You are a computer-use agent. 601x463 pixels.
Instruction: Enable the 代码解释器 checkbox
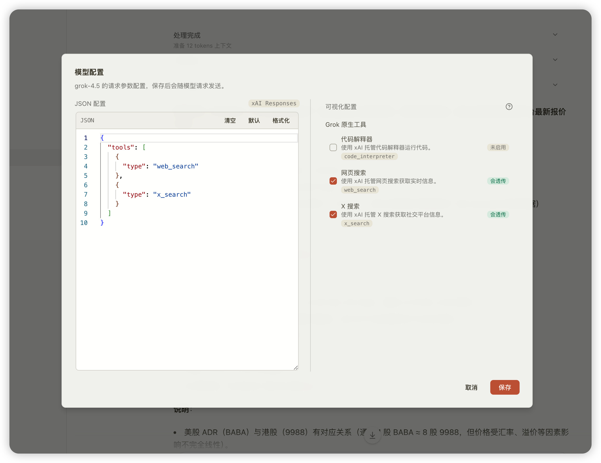[x=333, y=147]
